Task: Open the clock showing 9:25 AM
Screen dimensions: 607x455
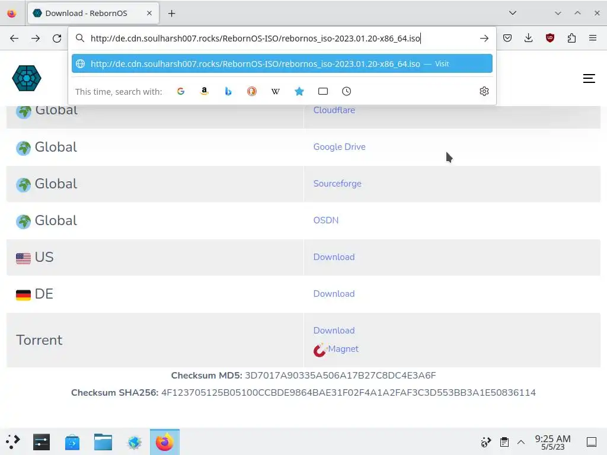Action: 552,442
